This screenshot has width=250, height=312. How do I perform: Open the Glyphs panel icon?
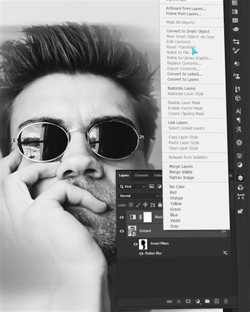point(239,129)
